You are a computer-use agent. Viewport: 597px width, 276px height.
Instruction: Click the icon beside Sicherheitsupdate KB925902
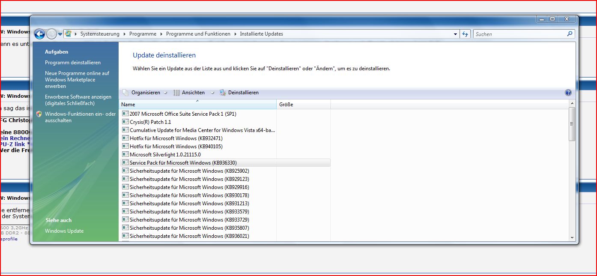click(x=125, y=171)
